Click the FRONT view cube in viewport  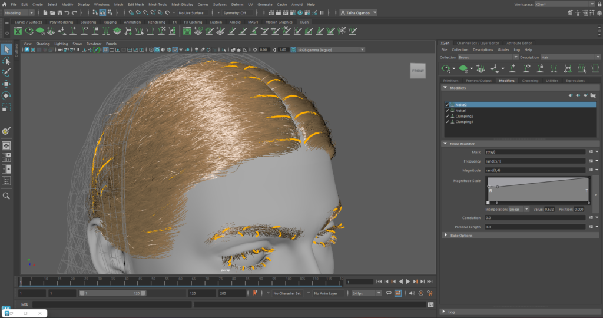[418, 70]
